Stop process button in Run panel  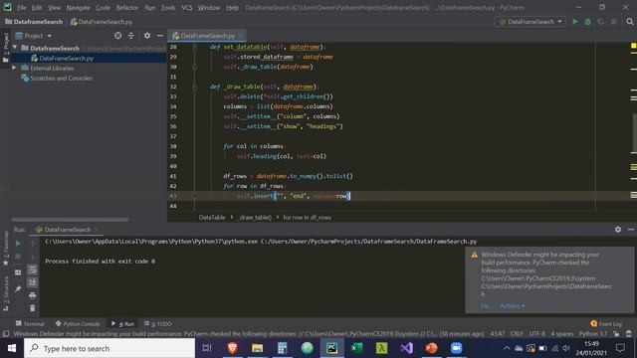18,257
